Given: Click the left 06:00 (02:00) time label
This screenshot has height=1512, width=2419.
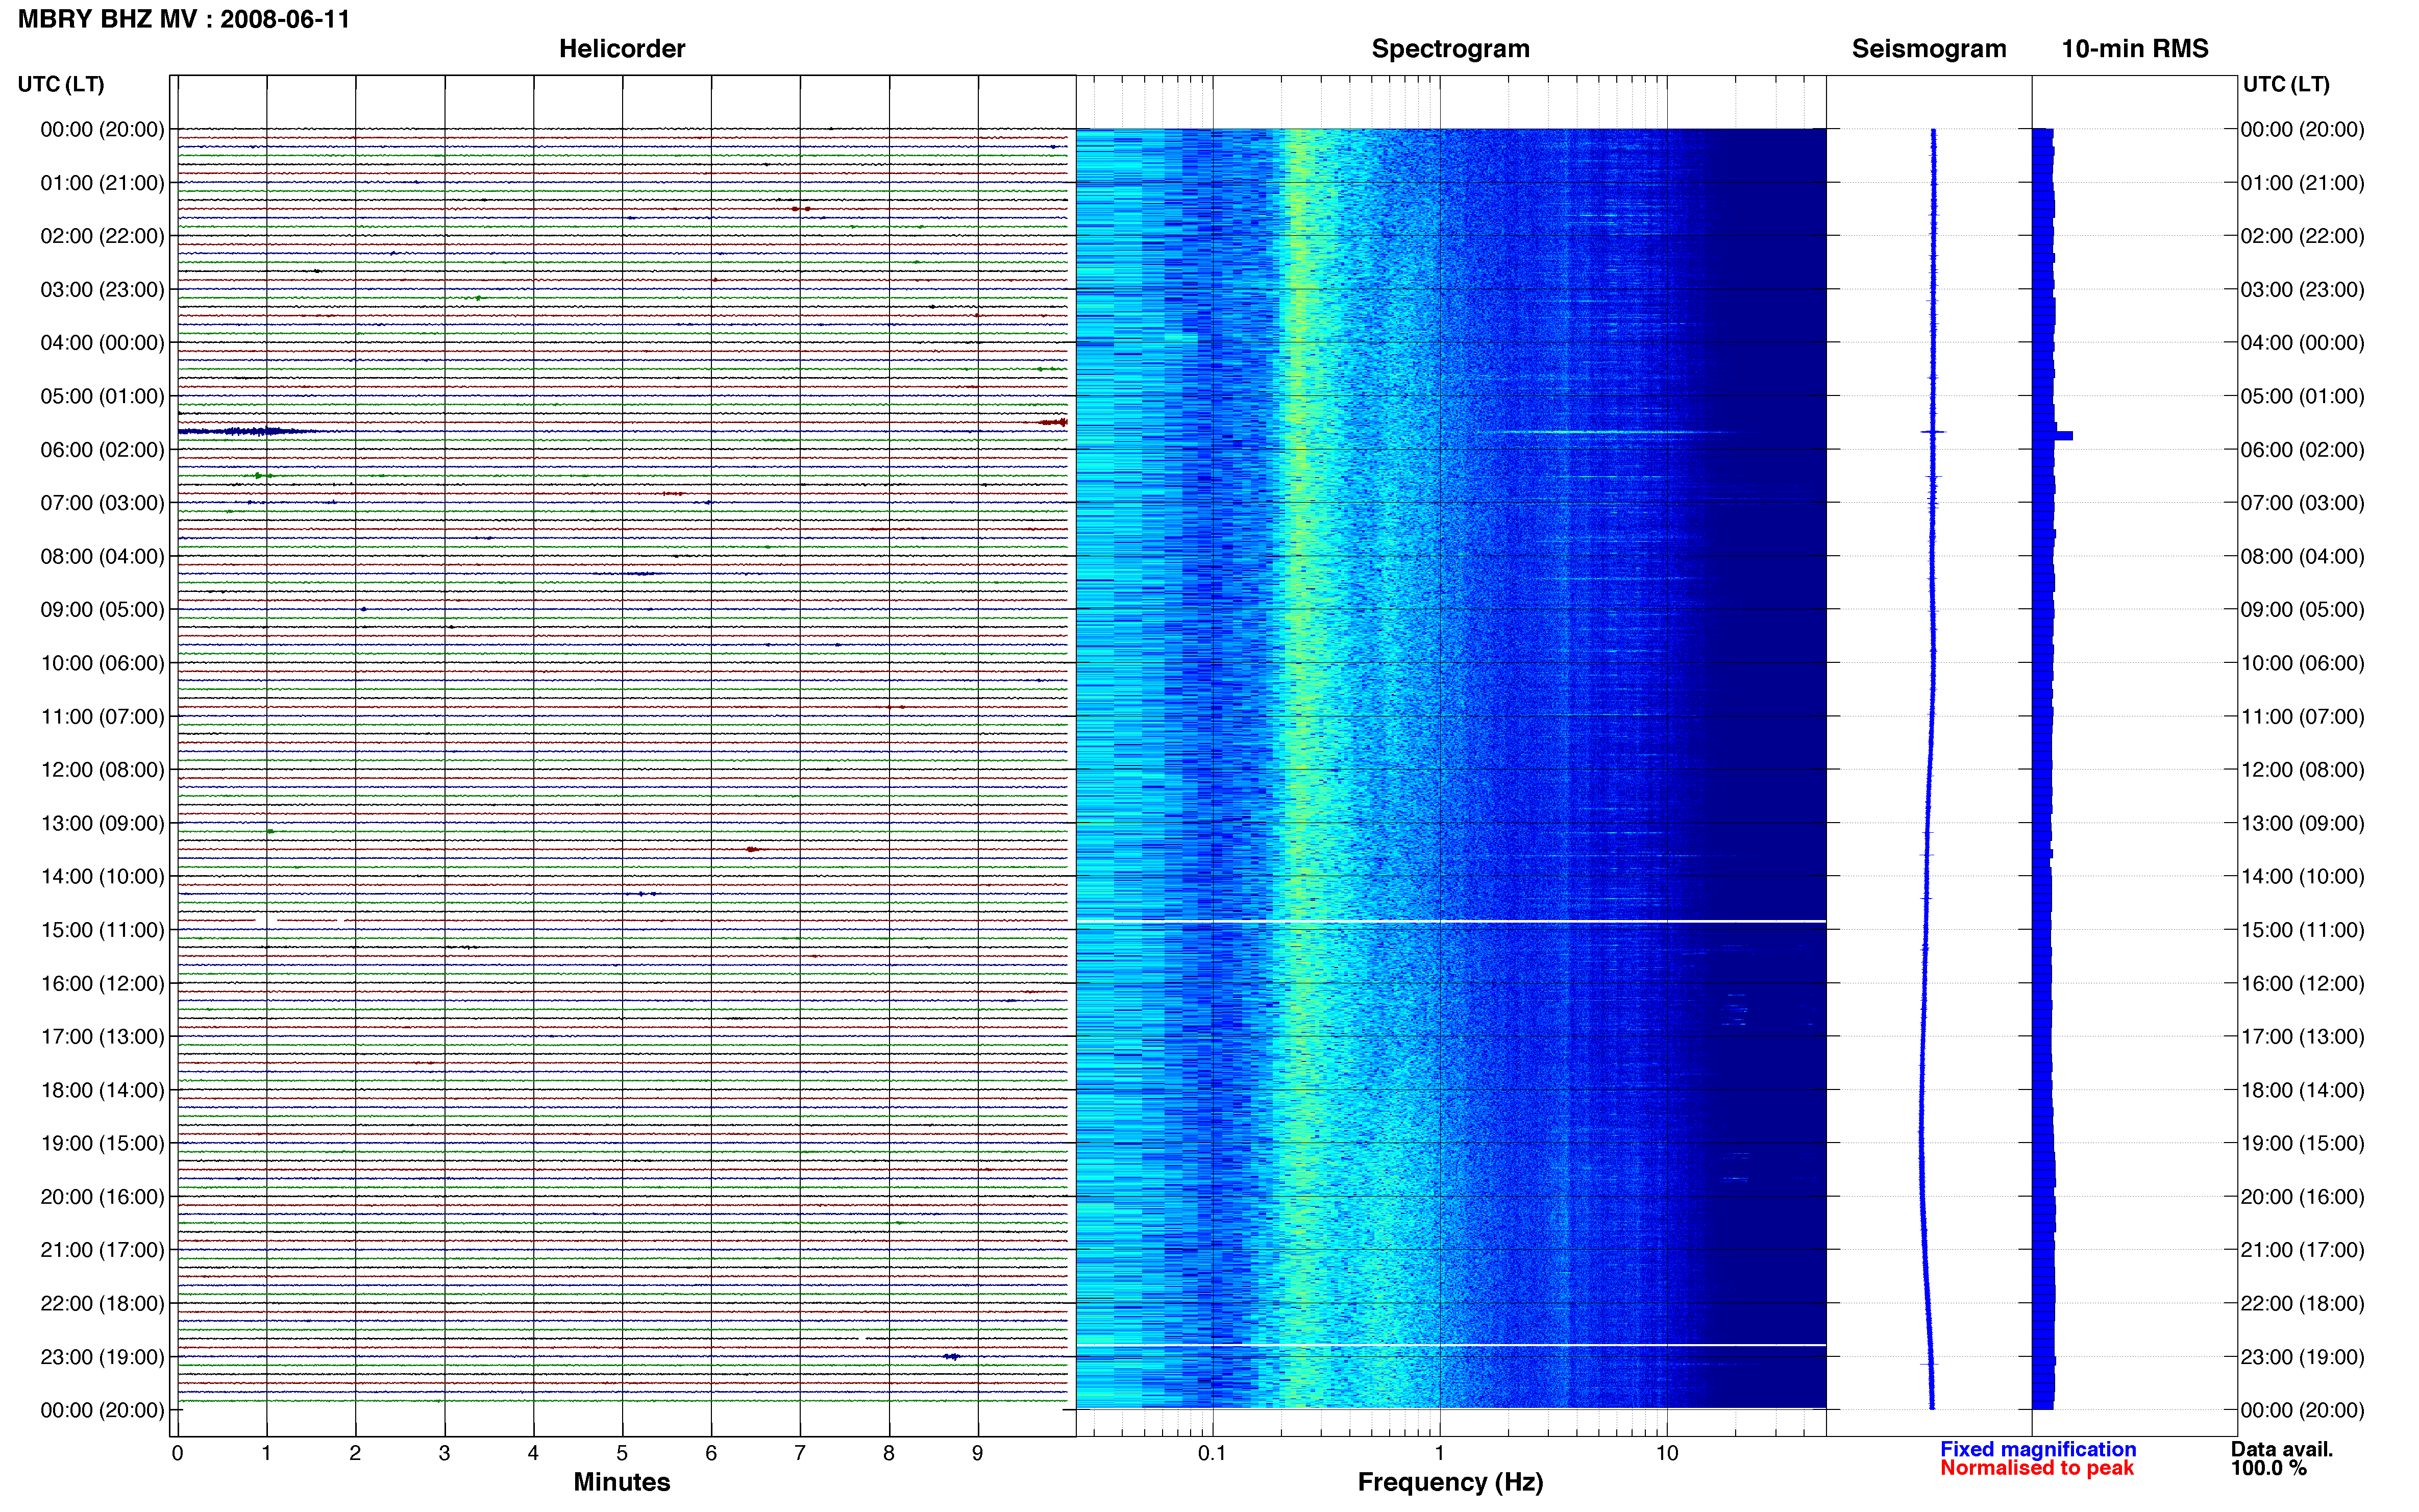Looking at the screenshot, I should [x=102, y=450].
